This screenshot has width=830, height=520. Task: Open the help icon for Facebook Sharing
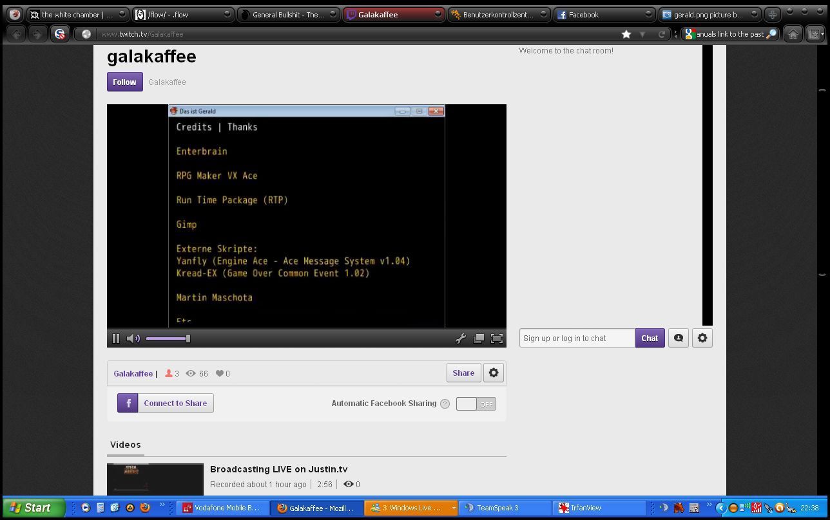[445, 404]
